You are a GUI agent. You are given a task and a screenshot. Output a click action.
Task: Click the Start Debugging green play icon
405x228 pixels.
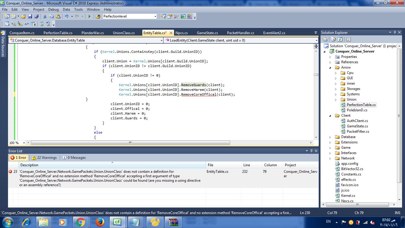(89, 16)
